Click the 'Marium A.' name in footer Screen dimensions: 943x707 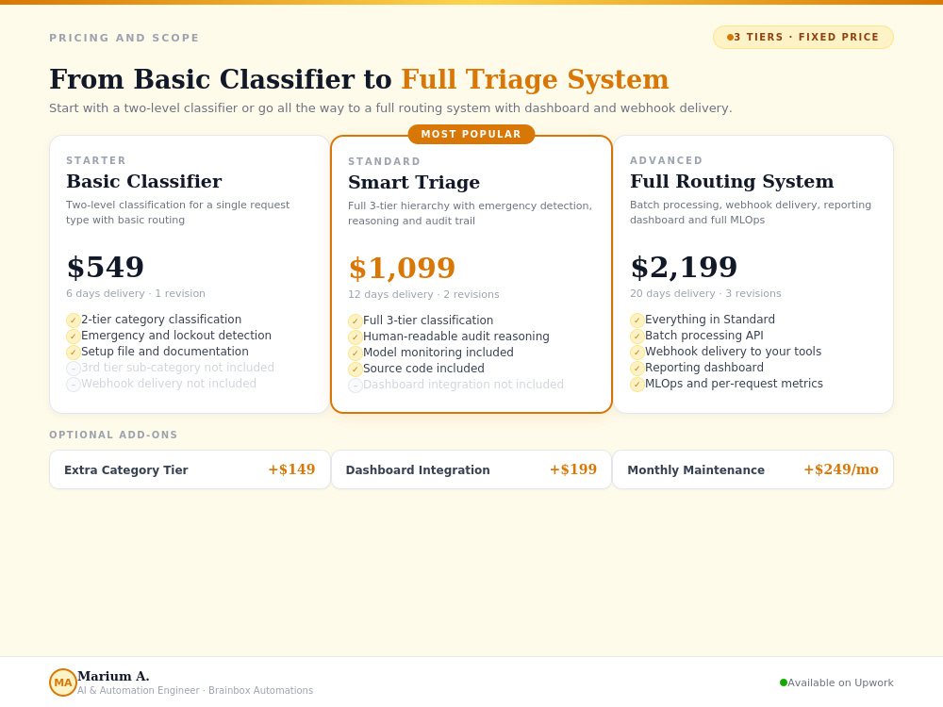coord(114,676)
